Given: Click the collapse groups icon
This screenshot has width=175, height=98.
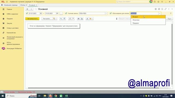Looking at the screenshot, I should coord(73,19).
